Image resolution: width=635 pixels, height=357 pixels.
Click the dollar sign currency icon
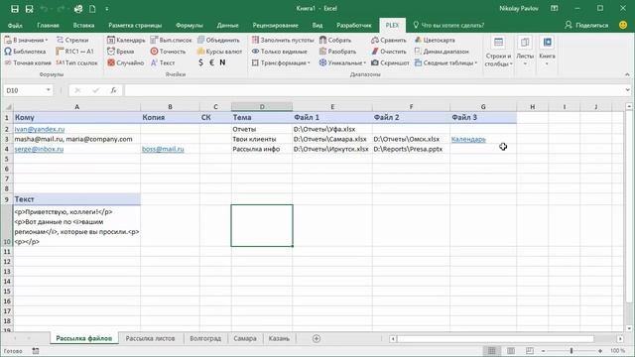pos(200,62)
